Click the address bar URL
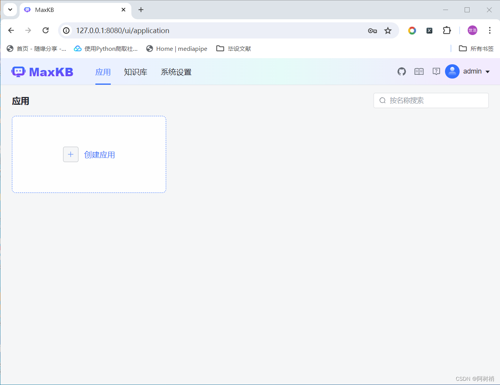Viewport: 500px width, 385px height. pyautogui.click(x=123, y=30)
